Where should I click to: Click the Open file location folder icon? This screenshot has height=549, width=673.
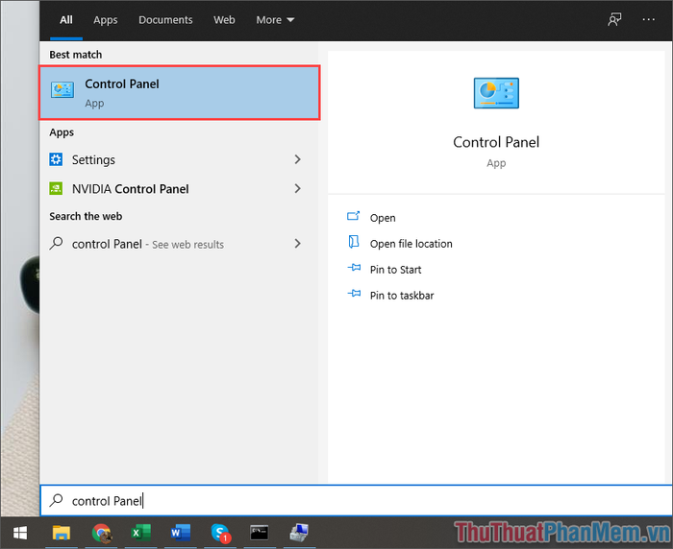(353, 242)
